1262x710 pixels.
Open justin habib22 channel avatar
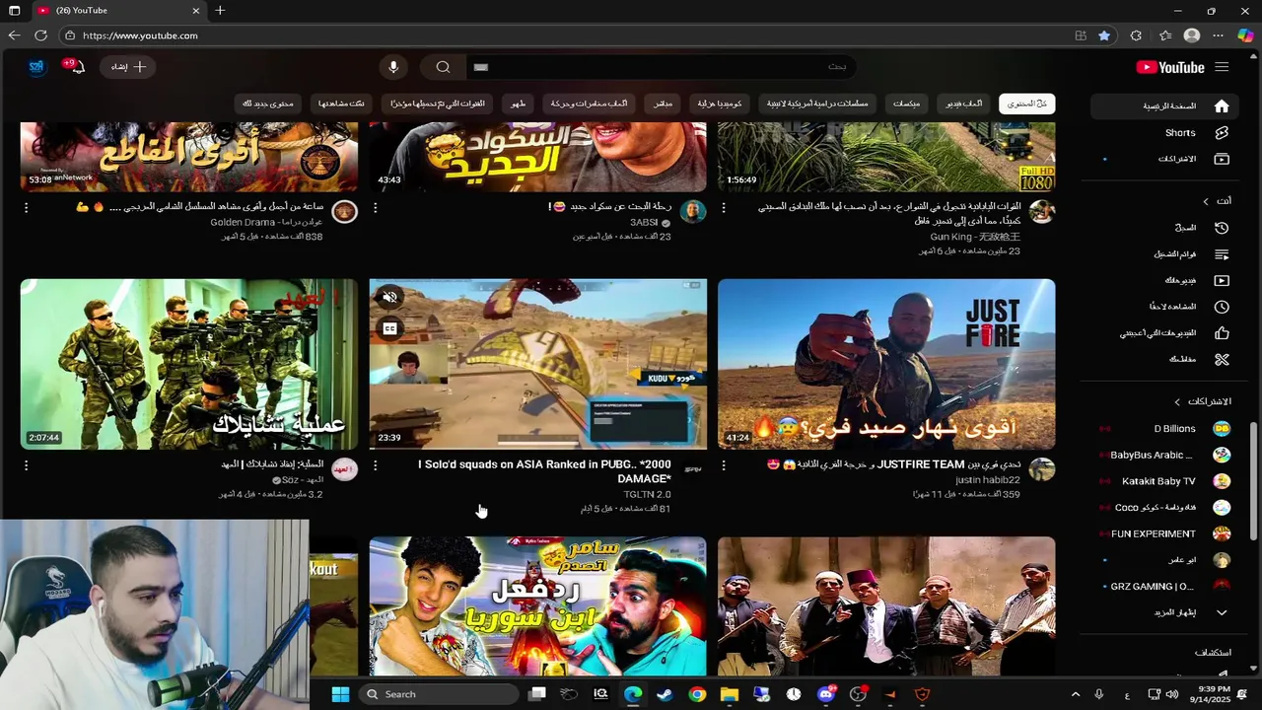click(1042, 469)
